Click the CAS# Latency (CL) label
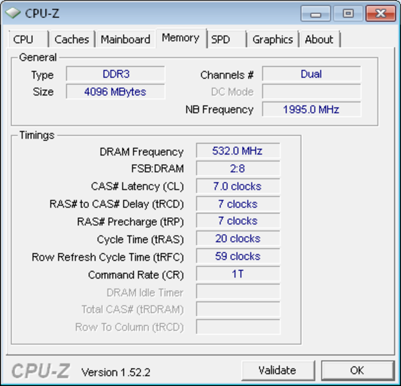The image size is (401, 386). point(137,187)
